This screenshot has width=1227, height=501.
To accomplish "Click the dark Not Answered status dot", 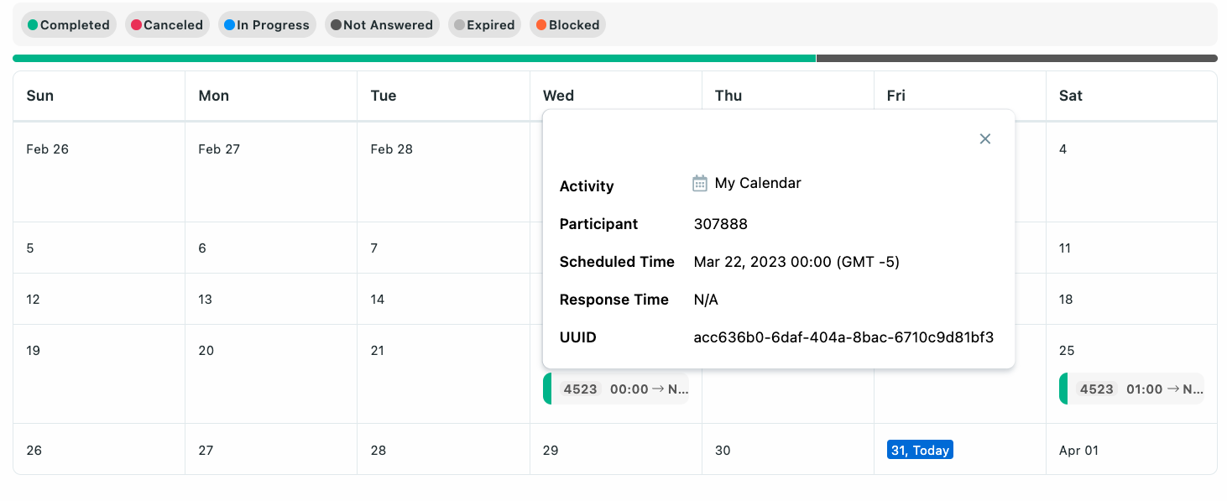I will (x=335, y=24).
